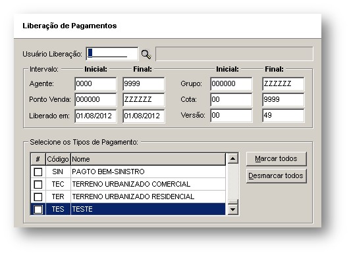The width and height of the screenshot is (349, 255).
Task: Click the TES code cell
Action: [58, 209]
